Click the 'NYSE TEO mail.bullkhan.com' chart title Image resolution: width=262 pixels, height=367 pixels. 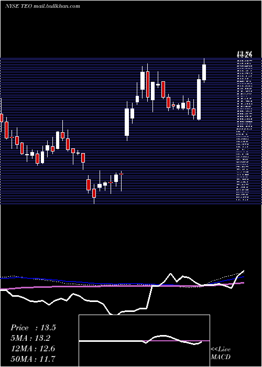[42, 6]
